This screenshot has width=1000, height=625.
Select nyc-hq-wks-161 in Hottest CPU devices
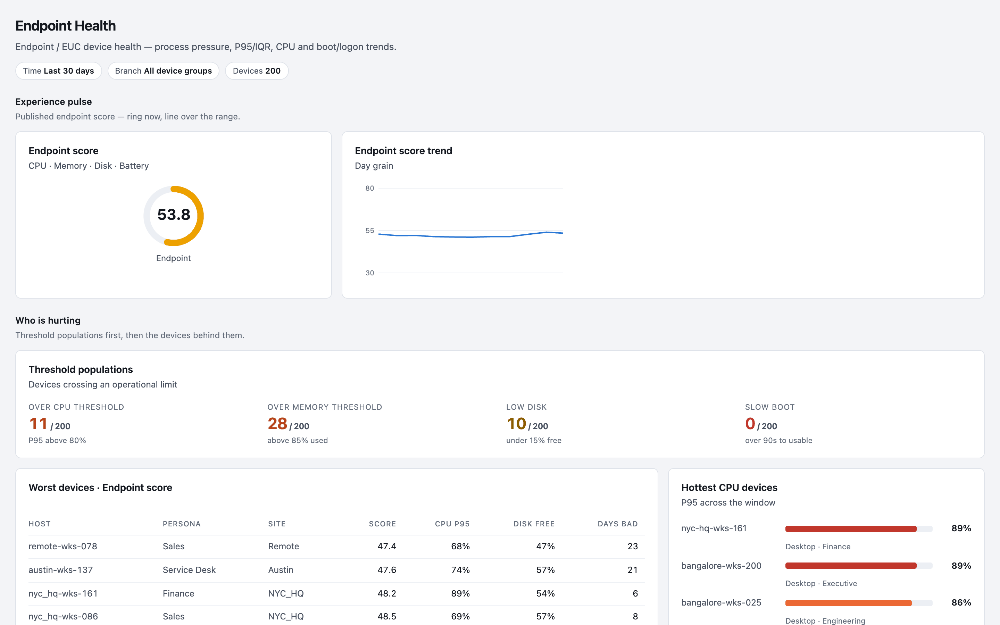point(714,528)
